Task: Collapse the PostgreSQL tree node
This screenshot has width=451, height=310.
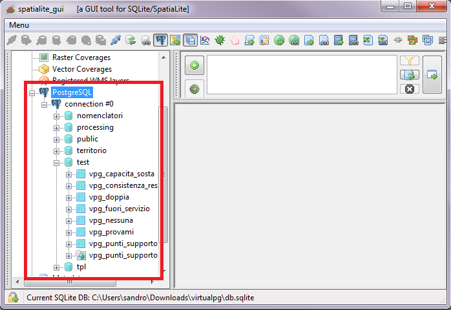Action: (32, 93)
